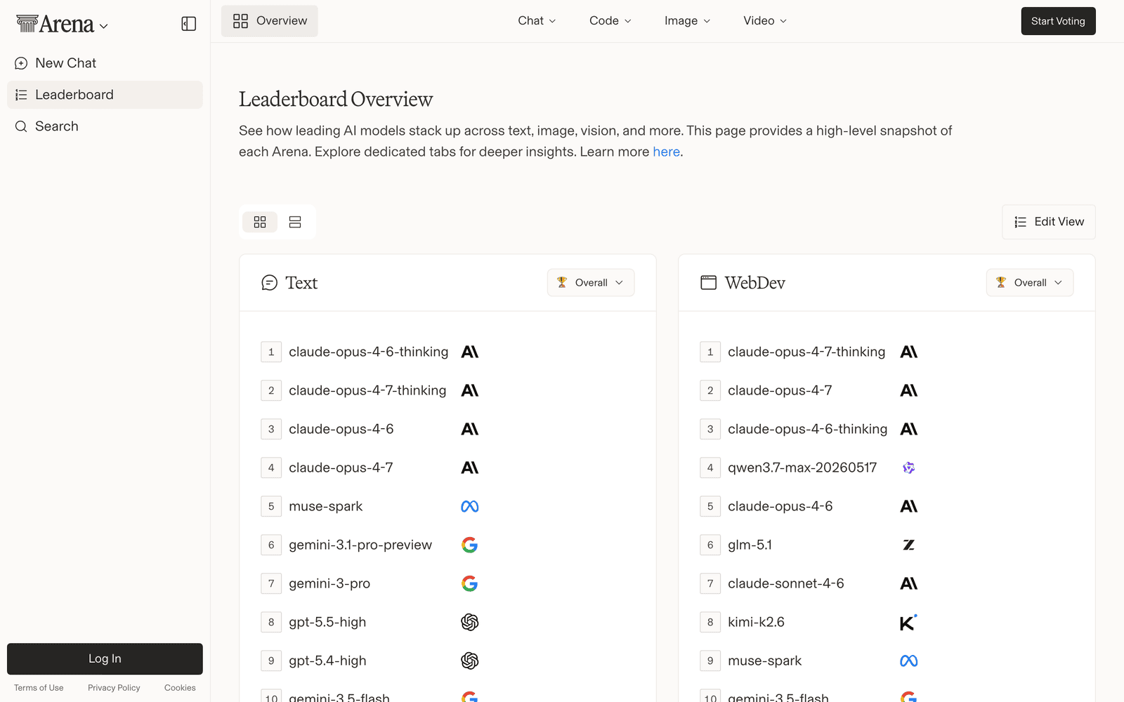This screenshot has height=702, width=1124.
Task: Click the trophy icon in WebDev card
Action: [1001, 282]
